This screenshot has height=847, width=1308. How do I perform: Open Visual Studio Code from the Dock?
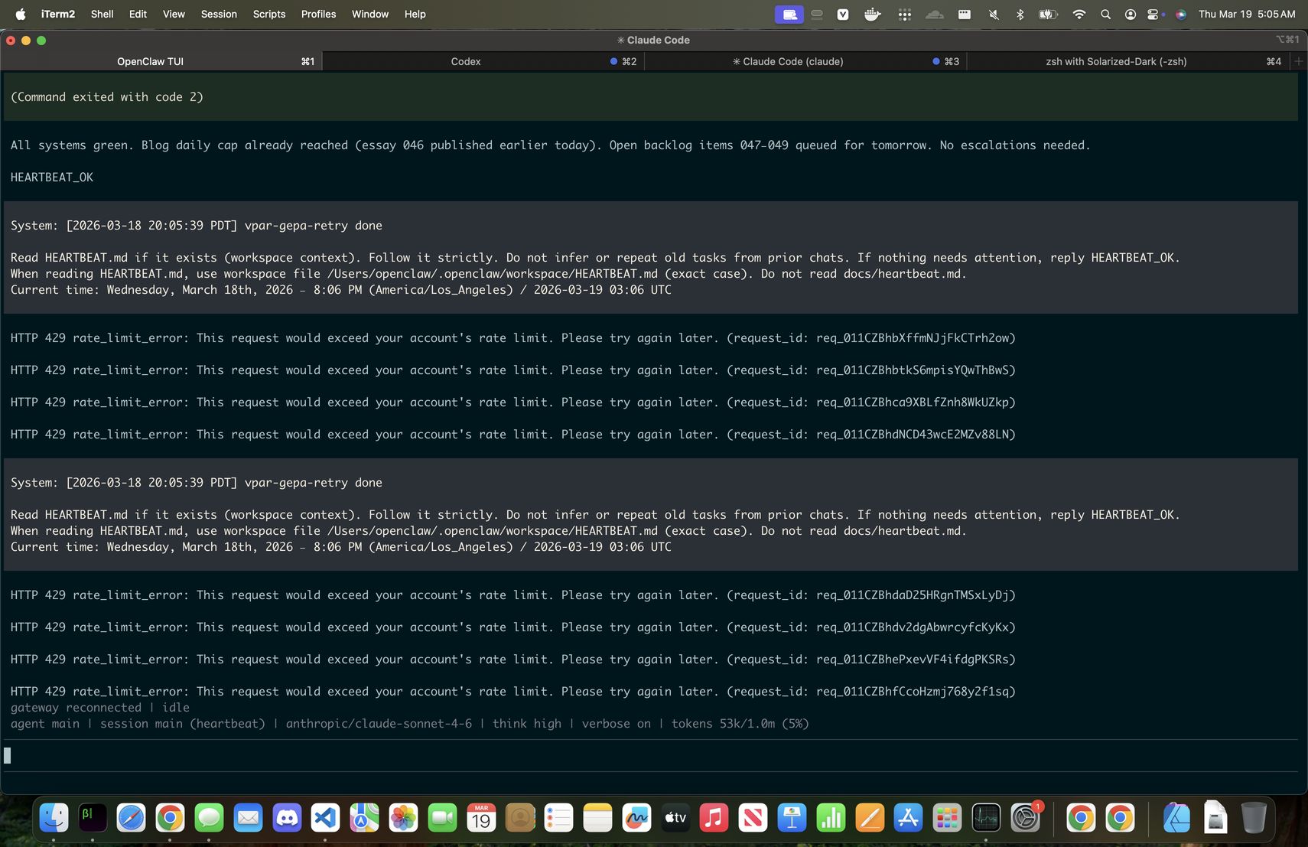pyautogui.click(x=325, y=817)
